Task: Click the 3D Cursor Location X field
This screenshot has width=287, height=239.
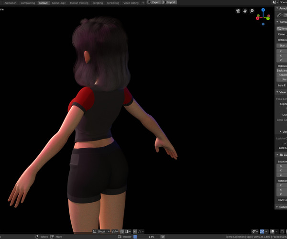Action: tap(282, 166)
